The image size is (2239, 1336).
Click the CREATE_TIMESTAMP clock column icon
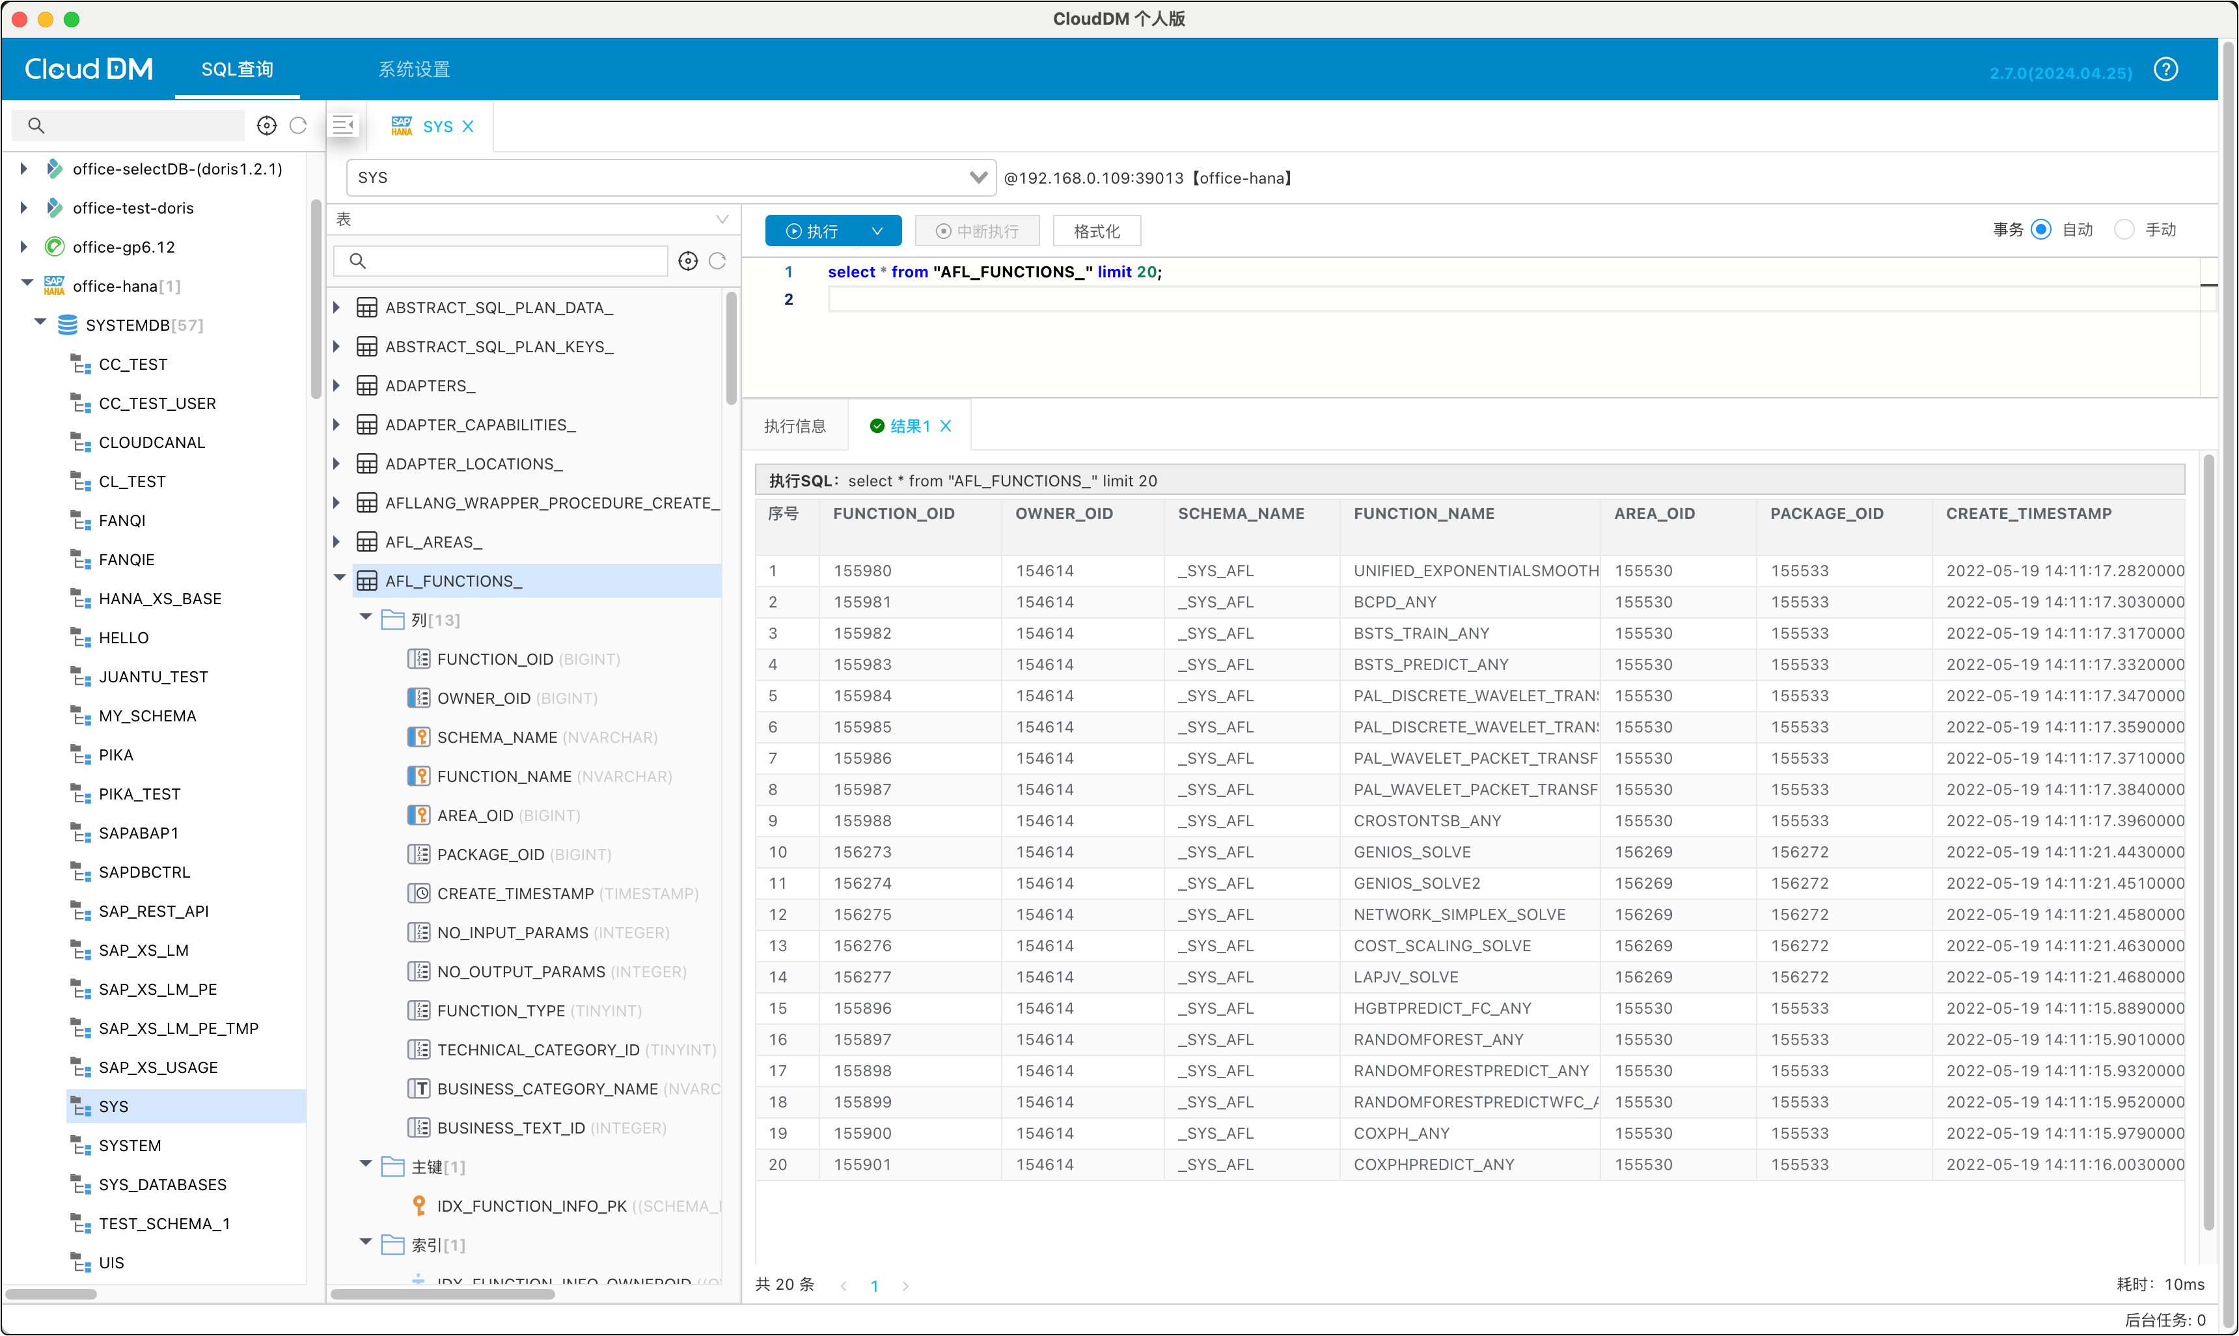[419, 894]
